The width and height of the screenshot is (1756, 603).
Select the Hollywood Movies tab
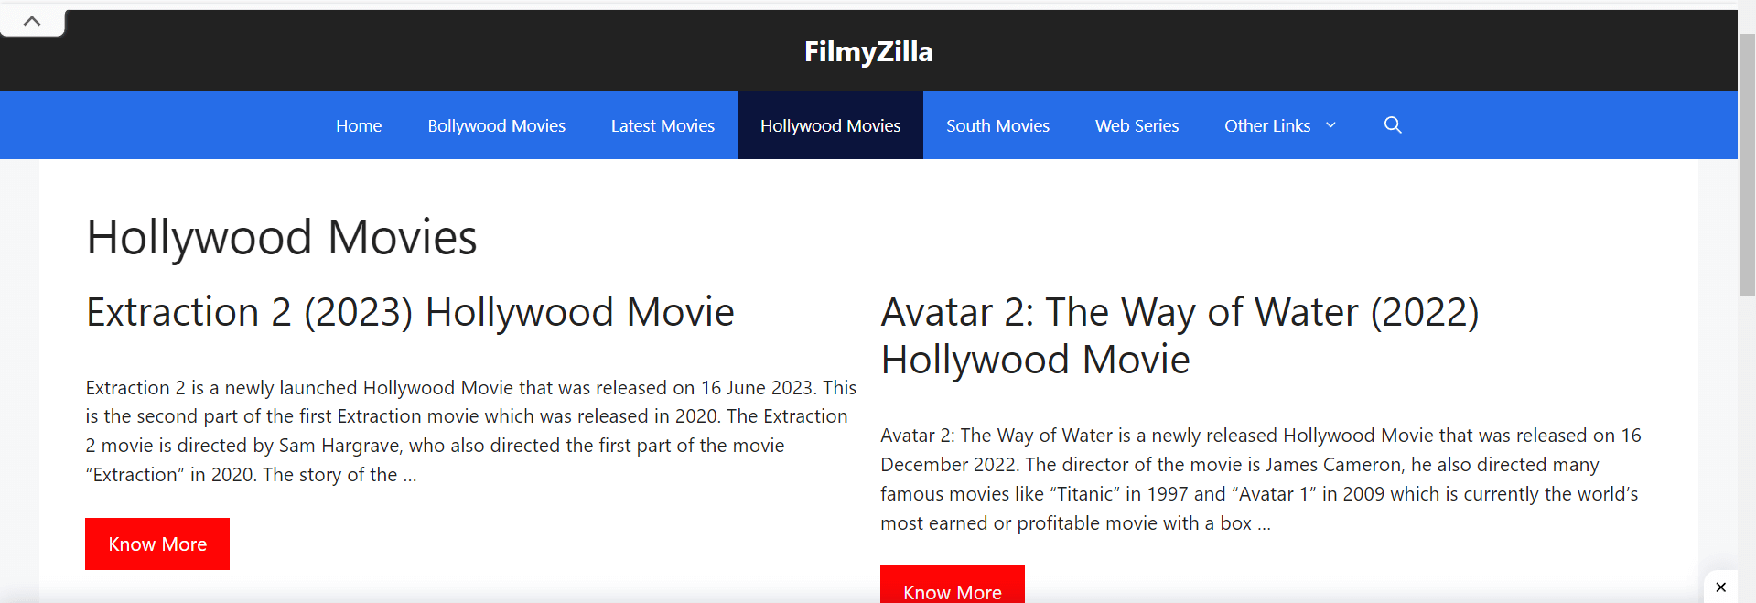(x=829, y=125)
